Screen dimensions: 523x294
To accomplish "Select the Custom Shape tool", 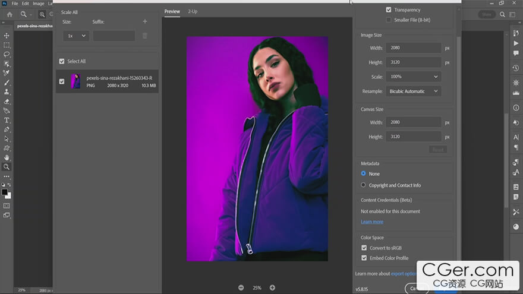I will 7,148.
